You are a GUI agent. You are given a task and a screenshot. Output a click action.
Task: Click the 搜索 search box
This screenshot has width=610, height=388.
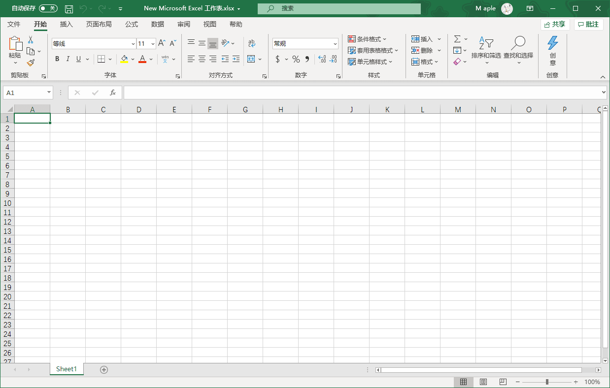[339, 8]
